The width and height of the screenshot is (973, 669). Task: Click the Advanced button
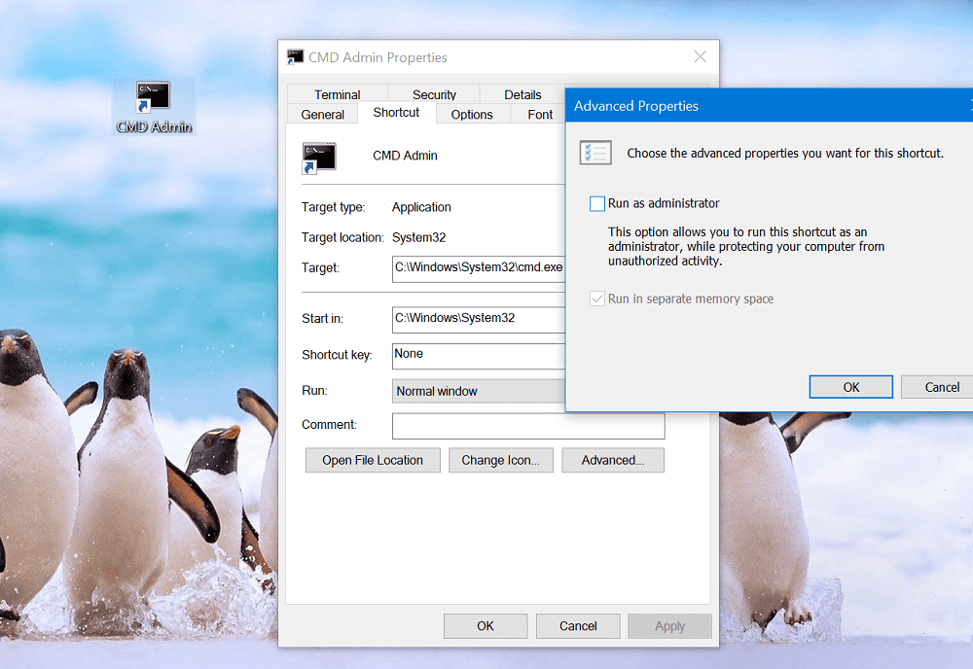click(612, 460)
